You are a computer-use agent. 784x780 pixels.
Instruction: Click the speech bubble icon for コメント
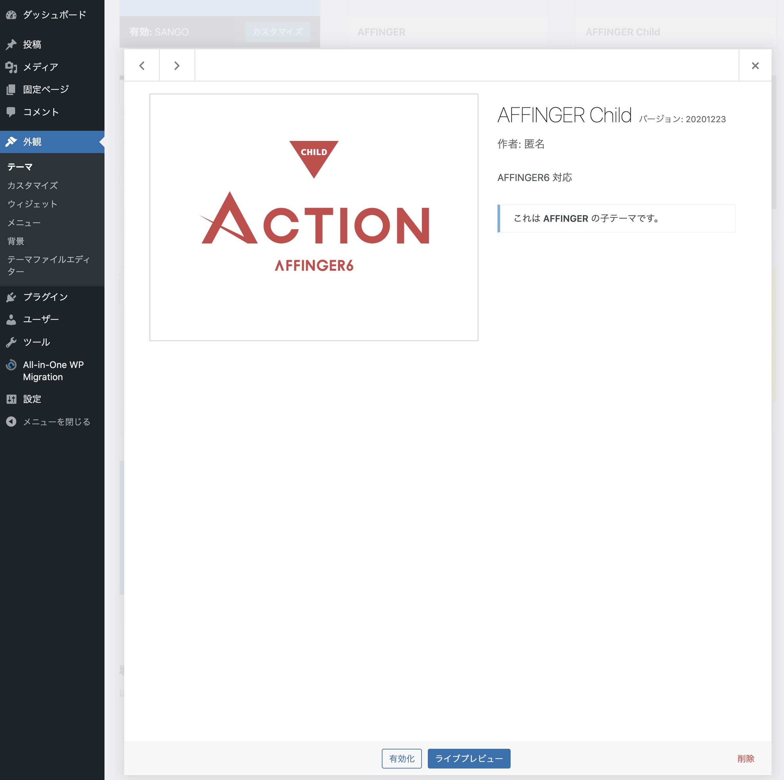(x=12, y=112)
